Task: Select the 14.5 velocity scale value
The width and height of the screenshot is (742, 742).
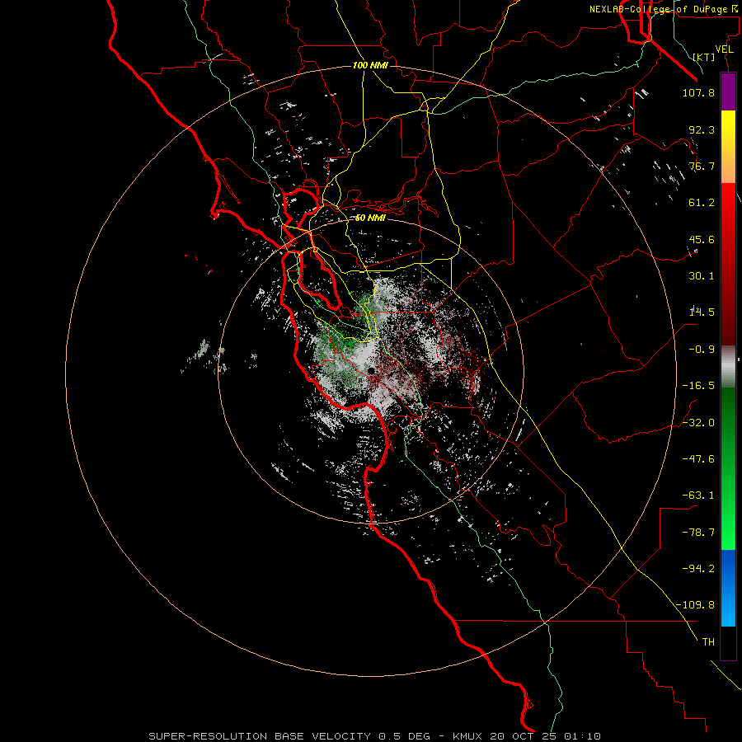Action: 702,312
